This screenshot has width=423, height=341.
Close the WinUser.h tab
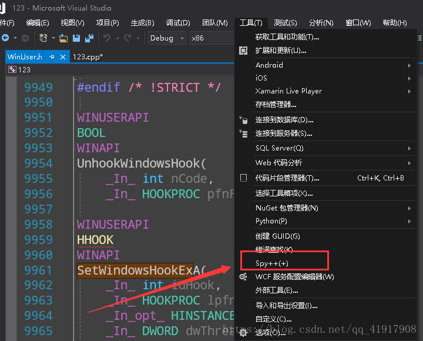click(x=63, y=57)
